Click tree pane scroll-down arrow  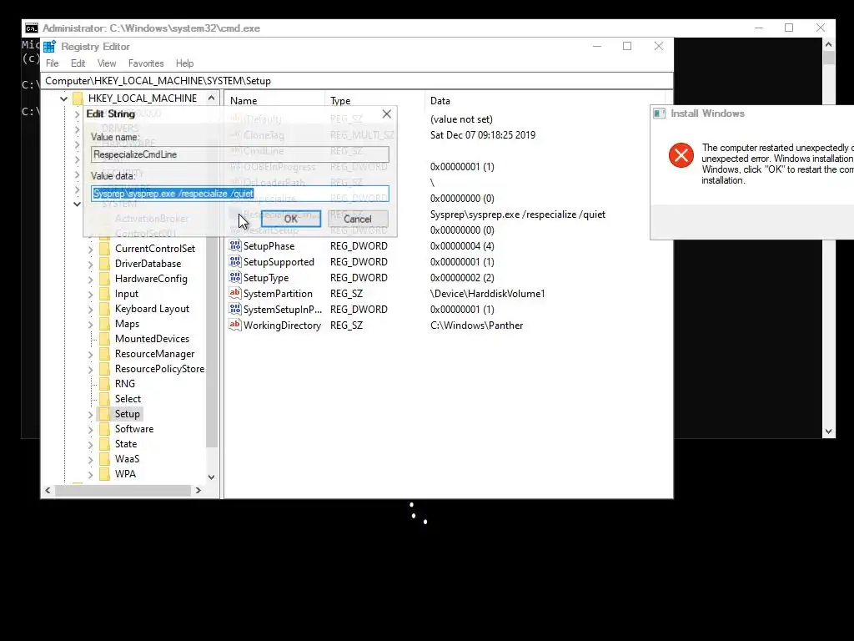211,477
